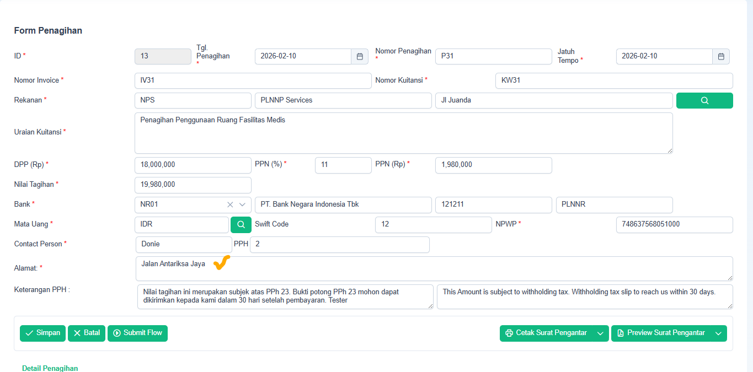Click the Simpan button
753x372 pixels.
click(42, 333)
